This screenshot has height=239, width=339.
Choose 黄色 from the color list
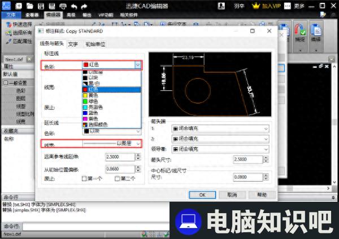(111, 95)
